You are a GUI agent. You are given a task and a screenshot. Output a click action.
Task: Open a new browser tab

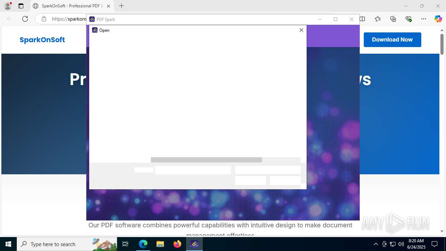121,6
